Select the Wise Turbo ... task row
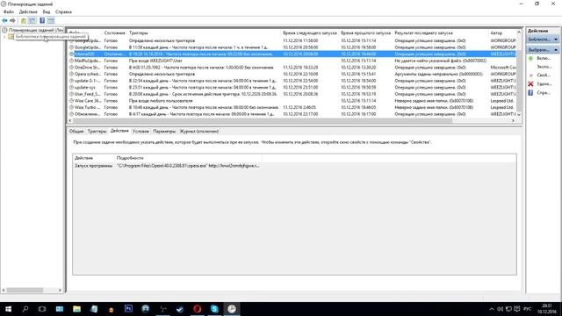The image size is (562, 316). point(292,107)
